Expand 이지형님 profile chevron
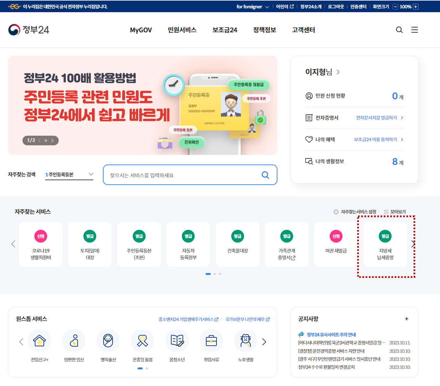Image resolution: width=440 pixels, height=386 pixels. click(x=338, y=72)
